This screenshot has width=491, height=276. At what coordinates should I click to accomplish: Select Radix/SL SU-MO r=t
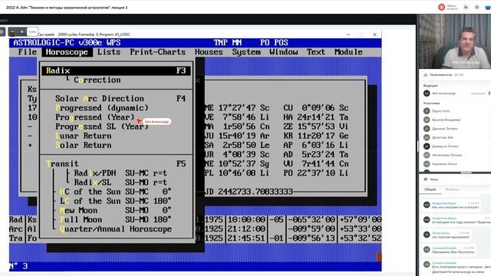coord(120,182)
